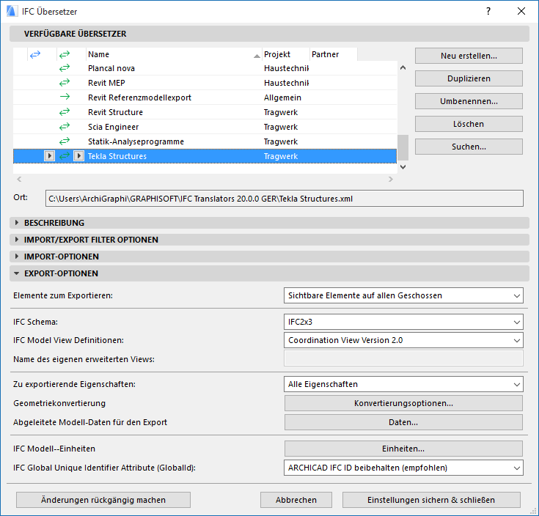Select the Plancal nova translator

(x=205, y=68)
